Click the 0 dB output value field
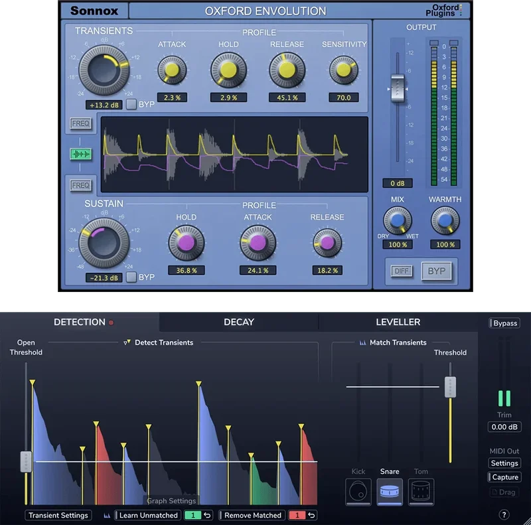531x525 pixels. point(397,183)
